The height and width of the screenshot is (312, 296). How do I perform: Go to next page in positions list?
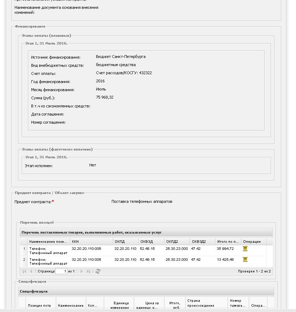pyautogui.click(x=81, y=271)
